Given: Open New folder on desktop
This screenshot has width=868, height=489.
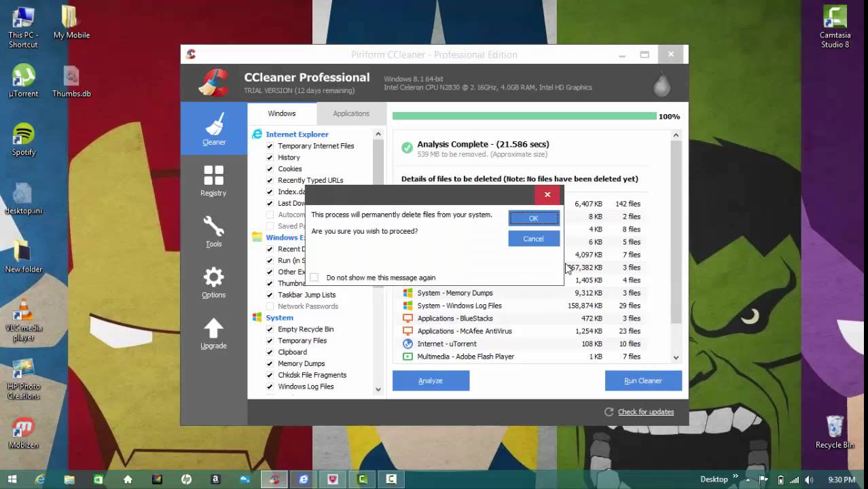Looking at the screenshot, I should [24, 256].
